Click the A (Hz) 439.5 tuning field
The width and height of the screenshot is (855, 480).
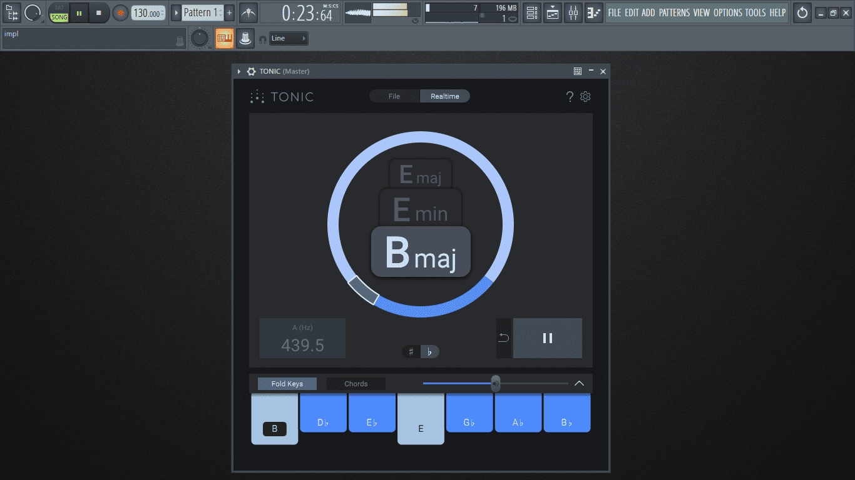click(x=302, y=338)
